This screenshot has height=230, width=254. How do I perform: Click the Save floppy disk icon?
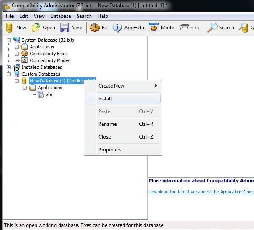tap(64, 28)
